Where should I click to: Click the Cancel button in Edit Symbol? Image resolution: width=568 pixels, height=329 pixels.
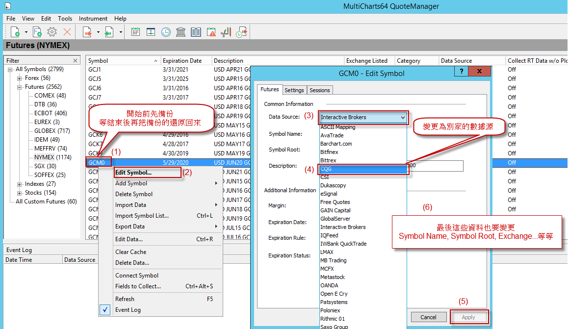428,317
